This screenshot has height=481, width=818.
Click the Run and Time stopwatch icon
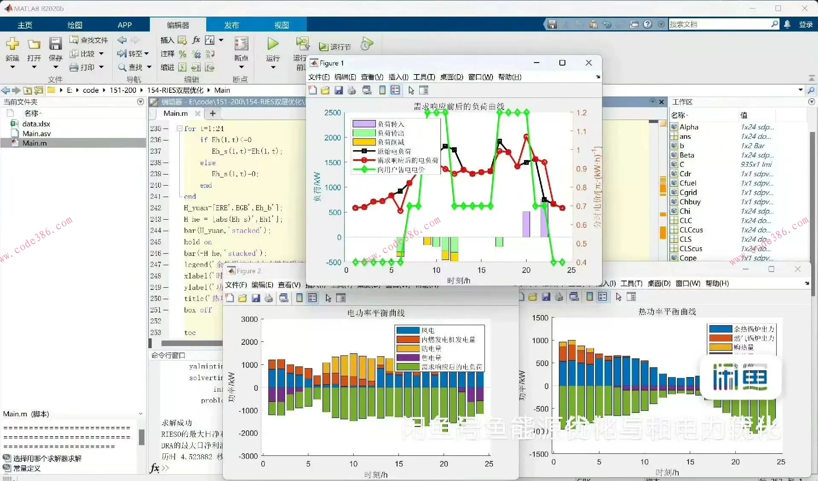pyautogui.click(x=366, y=44)
